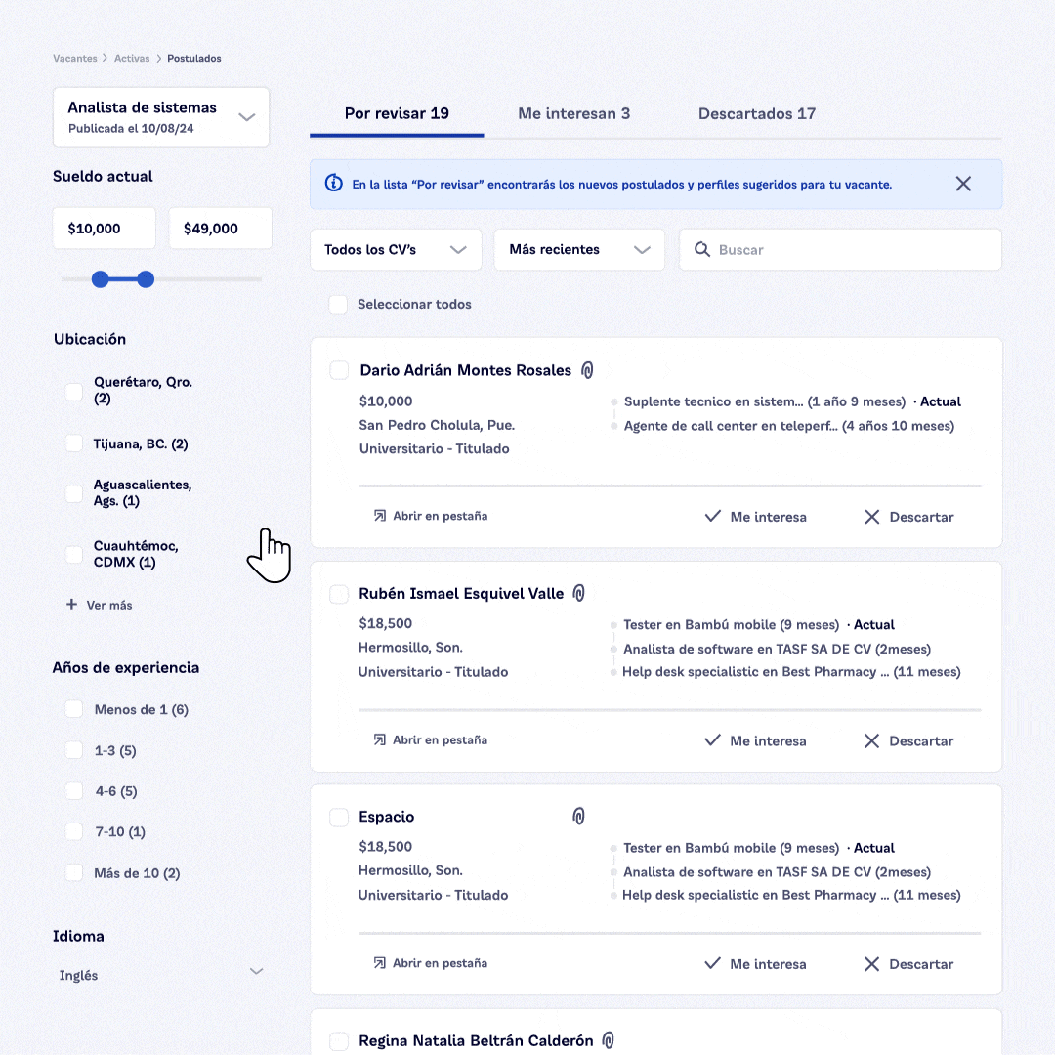Image resolution: width=1055 pixels, height=1055 pixels.
Task: Click the paperclip icon next to Rubén Ismael Esquivel Valle
Action: (579, 593)
